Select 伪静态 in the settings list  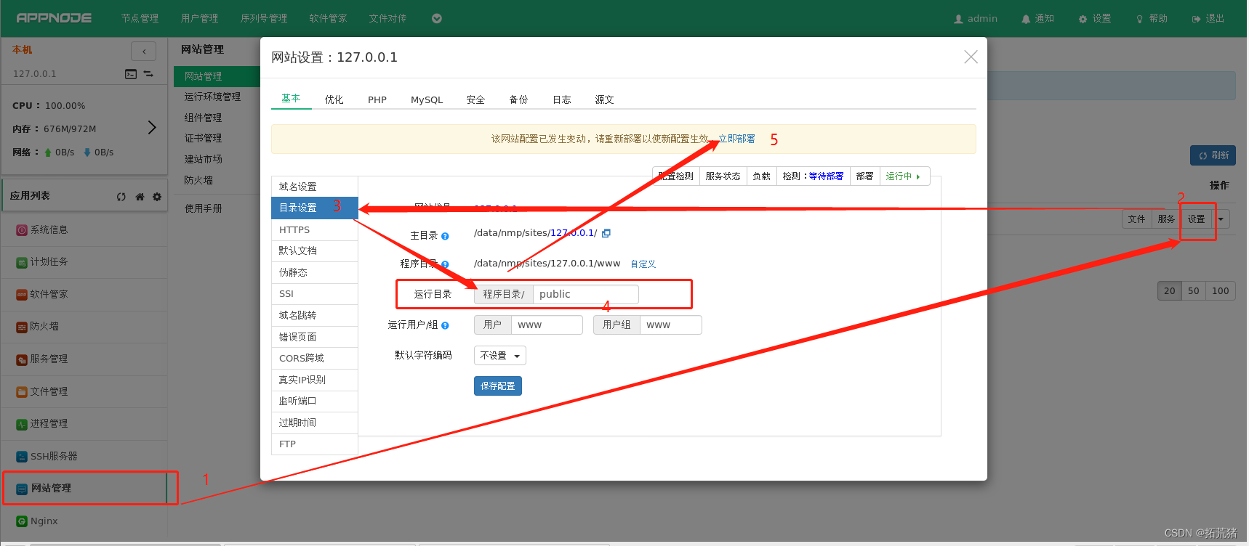click(314, 272)
